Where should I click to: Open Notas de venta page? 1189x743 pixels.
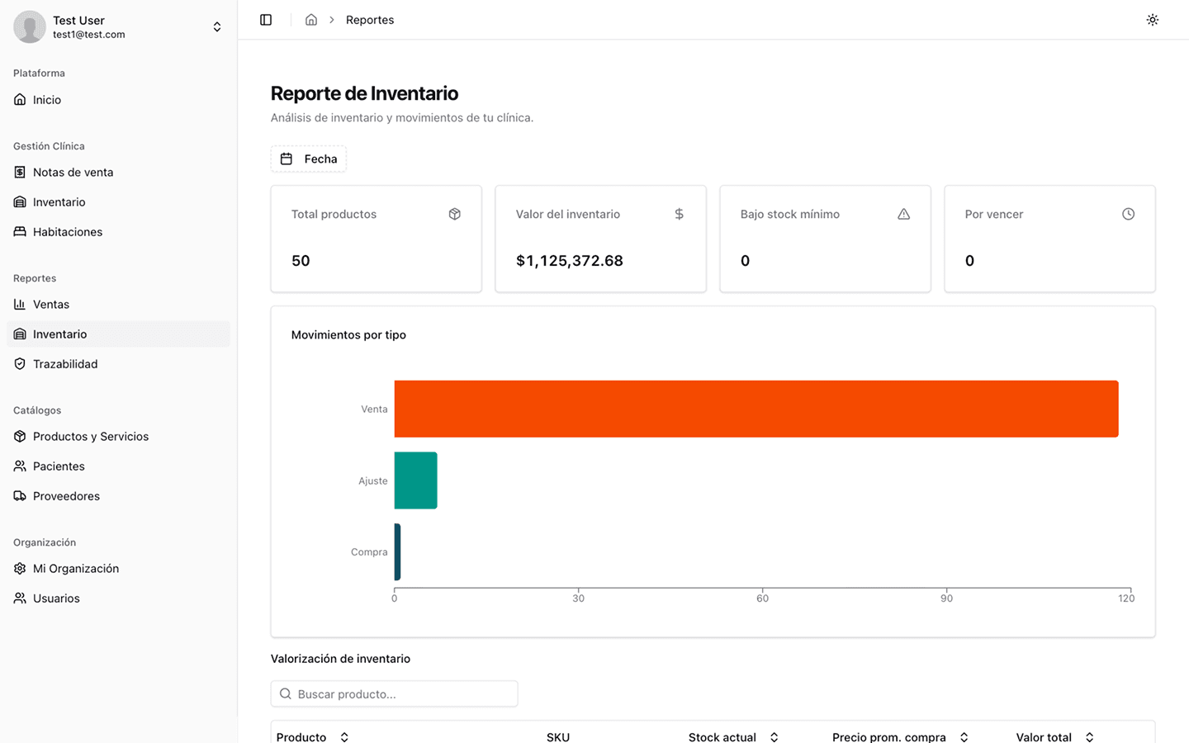point(73,173)
